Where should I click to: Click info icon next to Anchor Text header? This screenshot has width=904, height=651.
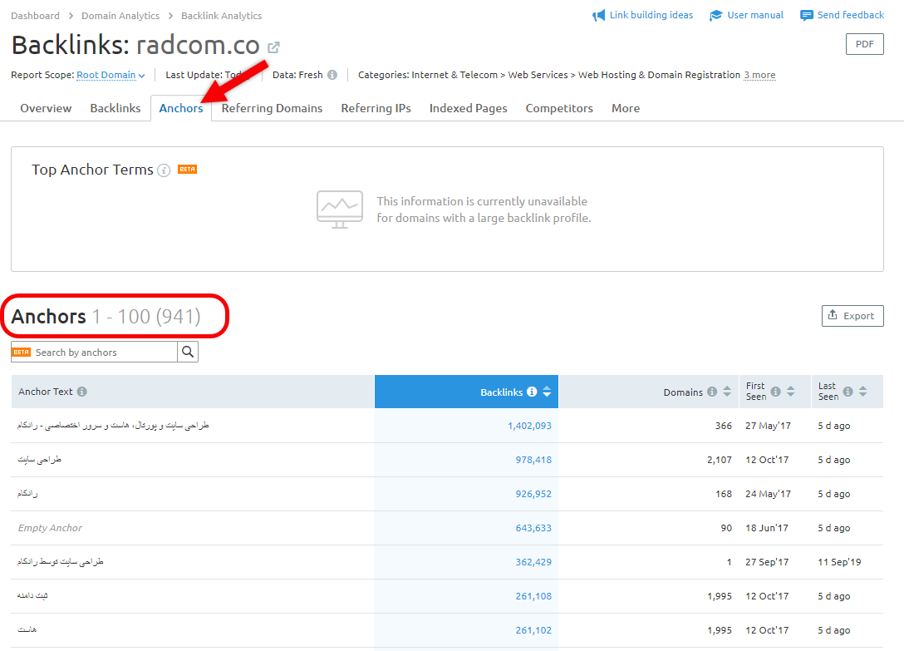click(x=82, y=392)
